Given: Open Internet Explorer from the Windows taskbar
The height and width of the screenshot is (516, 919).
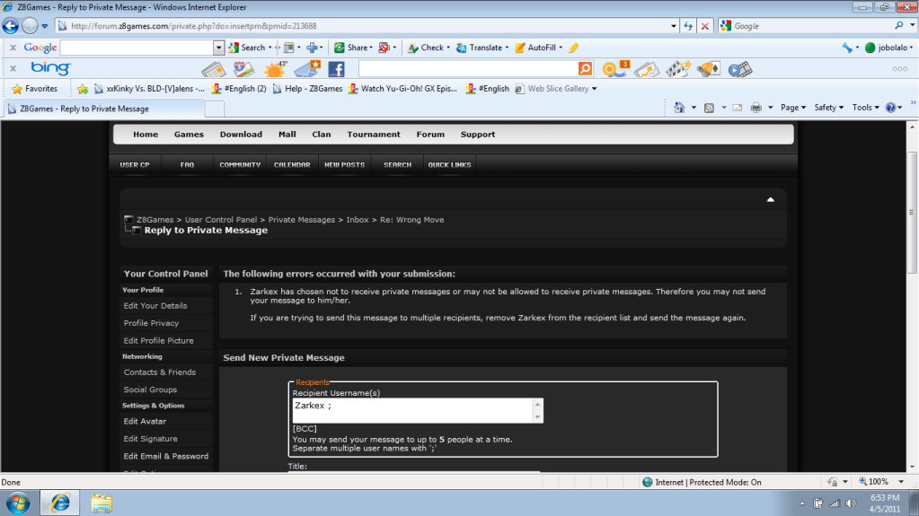Looking at the screenshot, I should pos(60,502).
